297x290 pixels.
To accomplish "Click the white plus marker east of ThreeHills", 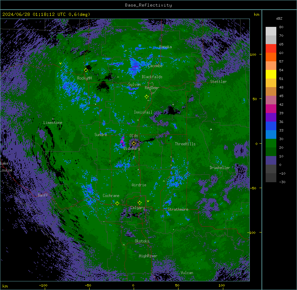I will (211, 129).
